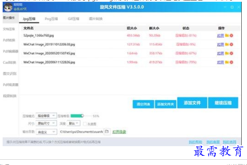This screenshot has height=165, width=247.
Task: Select file name WeChat Image_20200520150745.jpg
Action: coord(49,53)
